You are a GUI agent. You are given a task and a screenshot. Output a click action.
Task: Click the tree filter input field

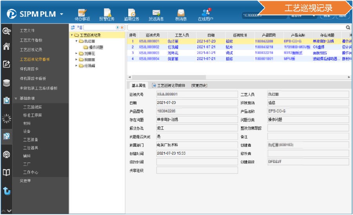pyautogui.click(x=98, y=28)
